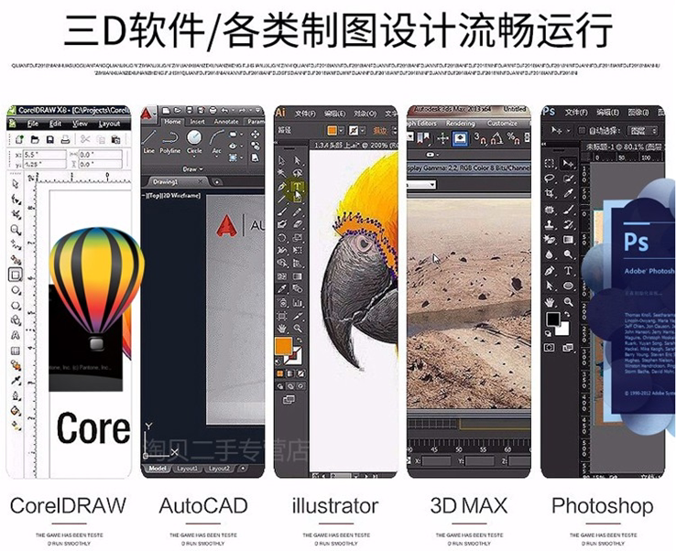Select the Crop tool in Photoshop
Viewport: 687px width, 551px height.
(x=550, y=193)
